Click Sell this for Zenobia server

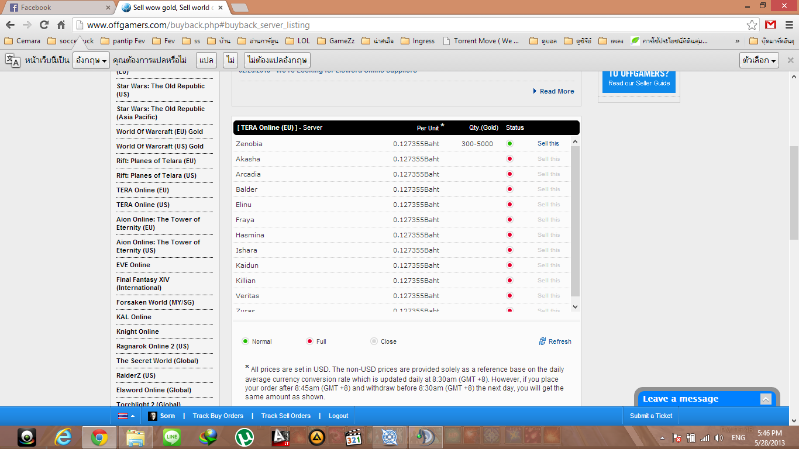pyautogui.click(x=548, y=144)
